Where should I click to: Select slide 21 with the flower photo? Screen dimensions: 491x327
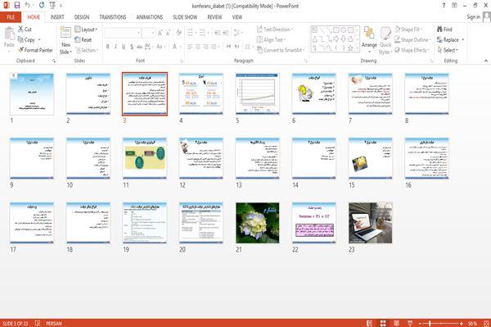258,223
